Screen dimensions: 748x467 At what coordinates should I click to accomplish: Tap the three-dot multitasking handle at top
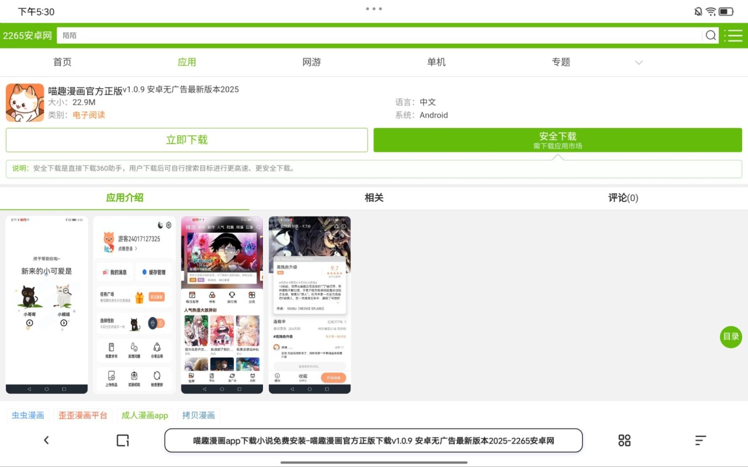coord(374,9)
